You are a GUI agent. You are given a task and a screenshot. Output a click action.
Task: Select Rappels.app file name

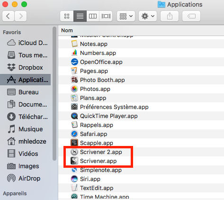pos(97,125)
